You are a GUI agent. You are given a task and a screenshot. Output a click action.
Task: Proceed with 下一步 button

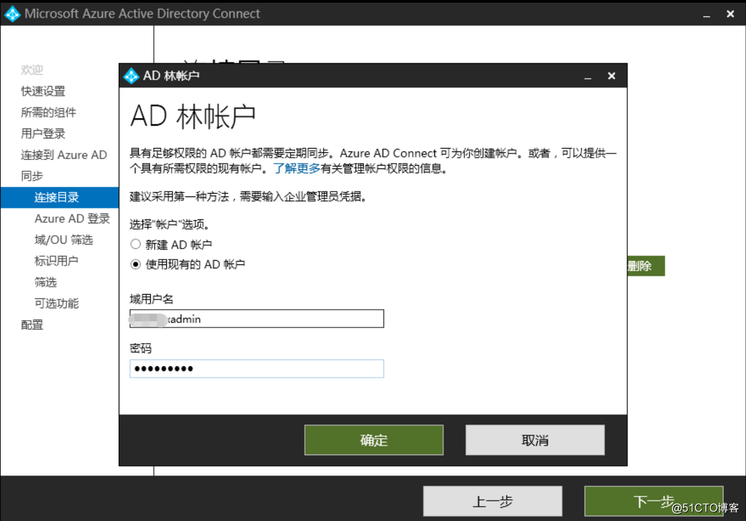(x=654, y=501)
